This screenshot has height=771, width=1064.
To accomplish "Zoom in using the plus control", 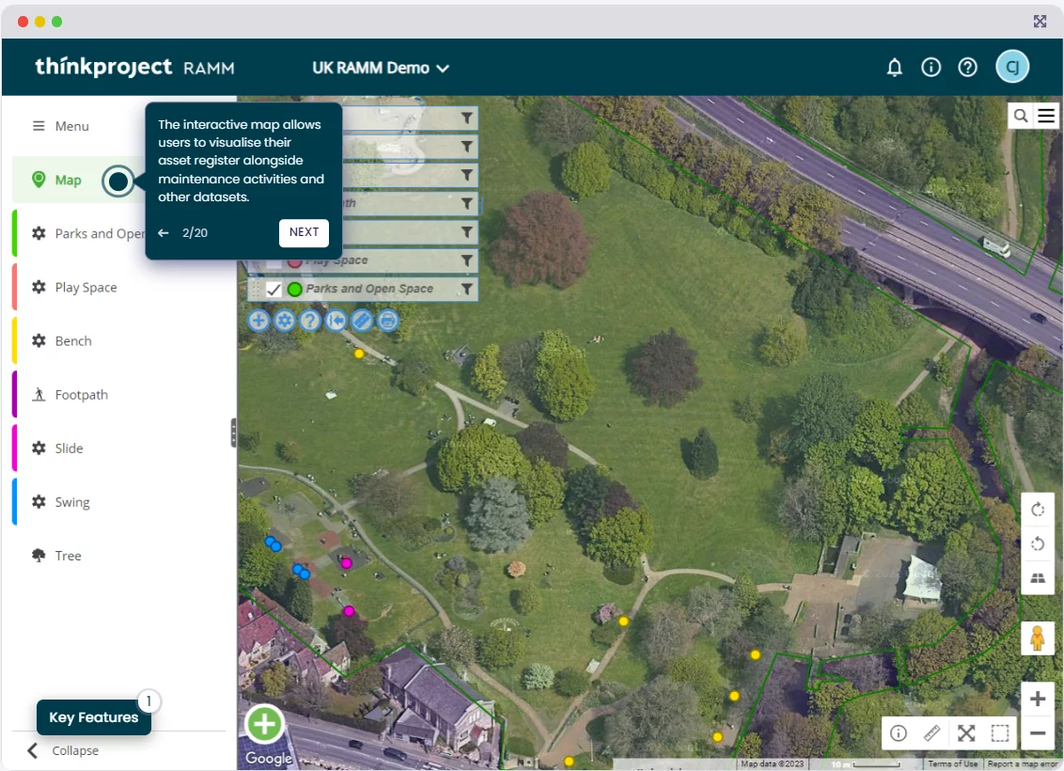I will pyautogui.click(x=1038, y=699).
